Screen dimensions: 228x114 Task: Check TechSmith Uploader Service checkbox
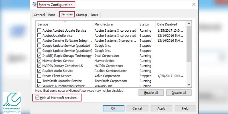[39, 81]
